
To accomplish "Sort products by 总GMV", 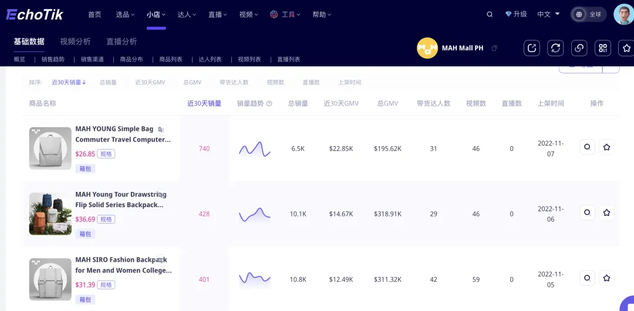I will point(192,82).
